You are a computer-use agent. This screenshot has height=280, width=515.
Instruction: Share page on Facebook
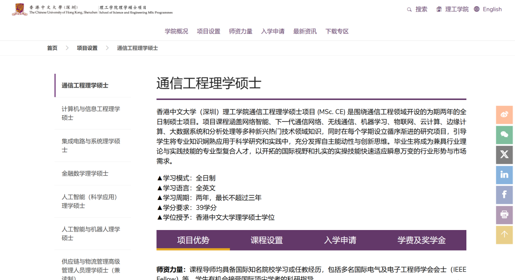[x=504, y=195]
